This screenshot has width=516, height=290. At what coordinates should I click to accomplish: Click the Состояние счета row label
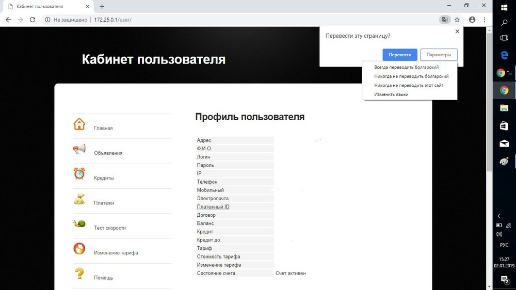(216, 273)
